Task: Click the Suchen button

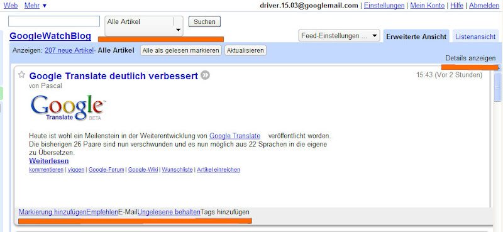Action: [x=204, y=22]
